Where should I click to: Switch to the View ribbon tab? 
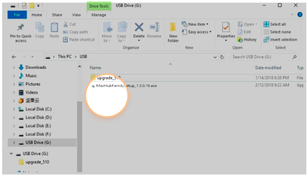click(x=77, y=15)
